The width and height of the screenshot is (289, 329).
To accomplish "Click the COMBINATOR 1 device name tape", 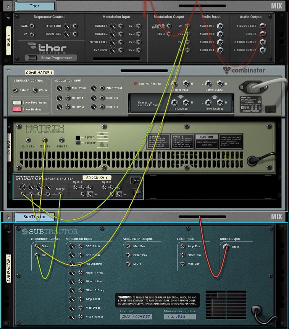I will 39,73.
